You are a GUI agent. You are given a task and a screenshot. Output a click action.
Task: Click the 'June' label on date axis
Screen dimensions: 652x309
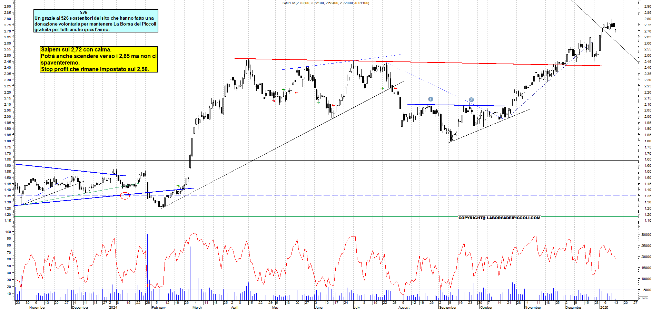point(319,307)
